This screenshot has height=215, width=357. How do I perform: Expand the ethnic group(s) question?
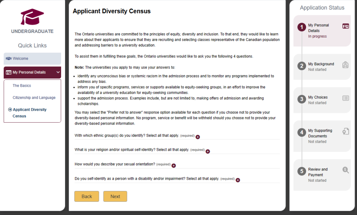coord(198,137)
